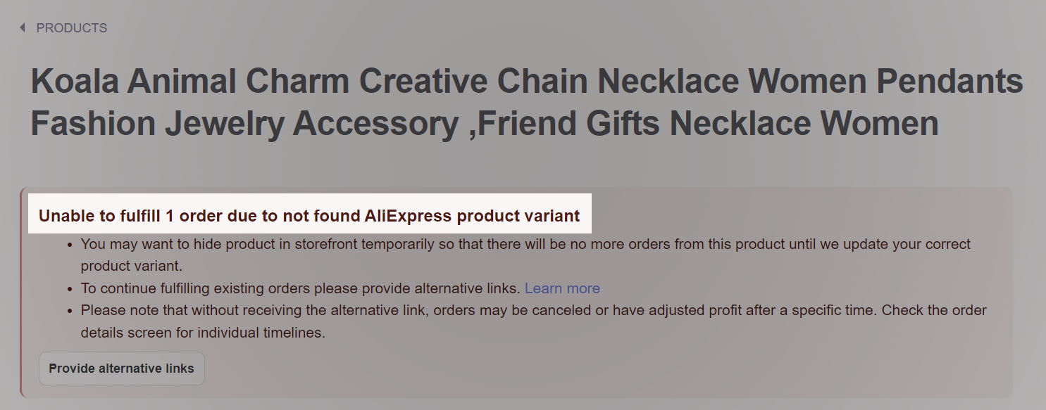
Task: Click the Koala Animal Charm product title
Action: [x=525, y=103]
